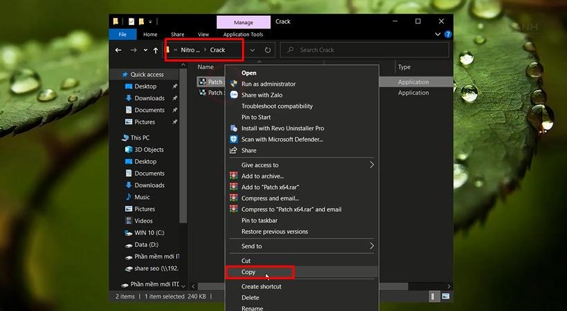Open 3D Objects in navigation pane
This screenshot has width=567, height=311.
coord(149,150)
